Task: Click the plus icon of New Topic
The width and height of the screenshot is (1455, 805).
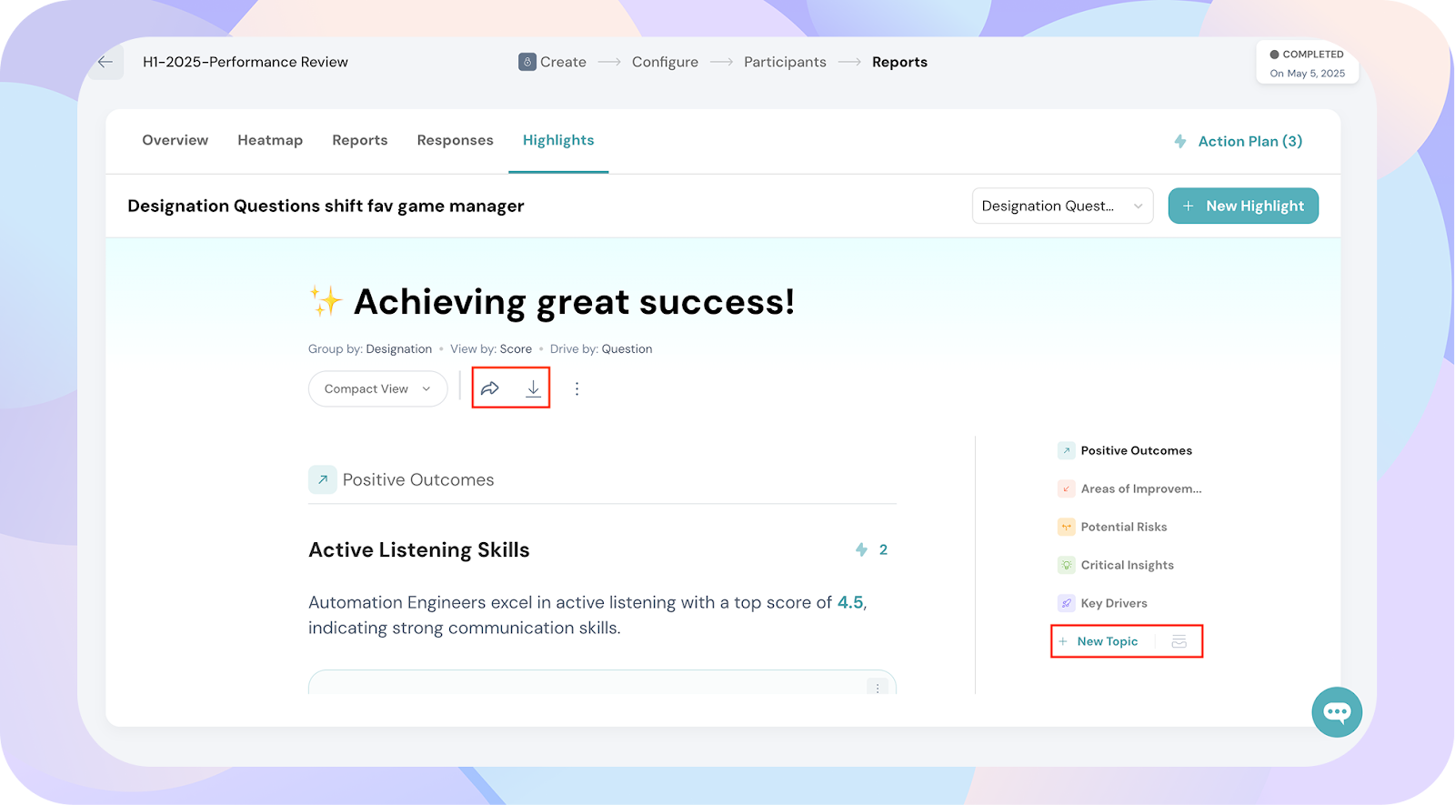Action: point(1063,641)
